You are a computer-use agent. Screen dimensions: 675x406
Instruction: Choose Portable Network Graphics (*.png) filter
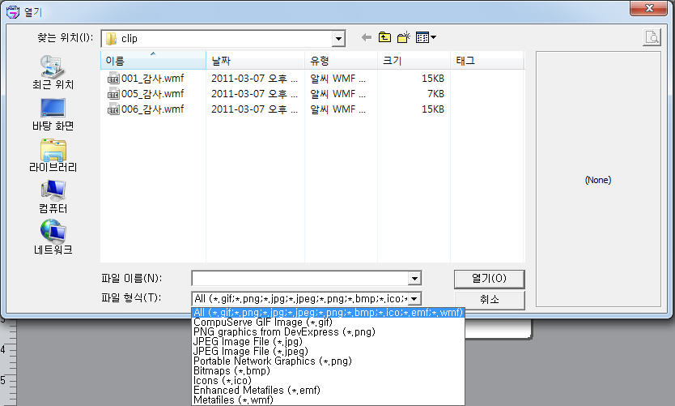(x=328, y=361)
